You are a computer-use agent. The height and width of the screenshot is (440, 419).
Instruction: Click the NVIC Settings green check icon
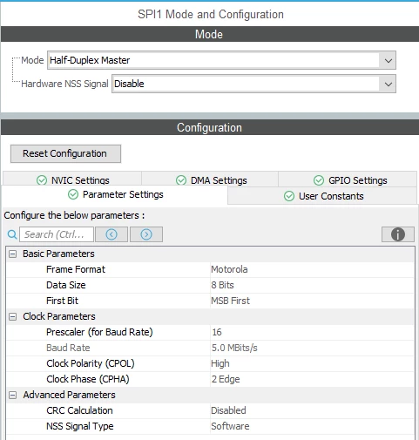(42, 180)
